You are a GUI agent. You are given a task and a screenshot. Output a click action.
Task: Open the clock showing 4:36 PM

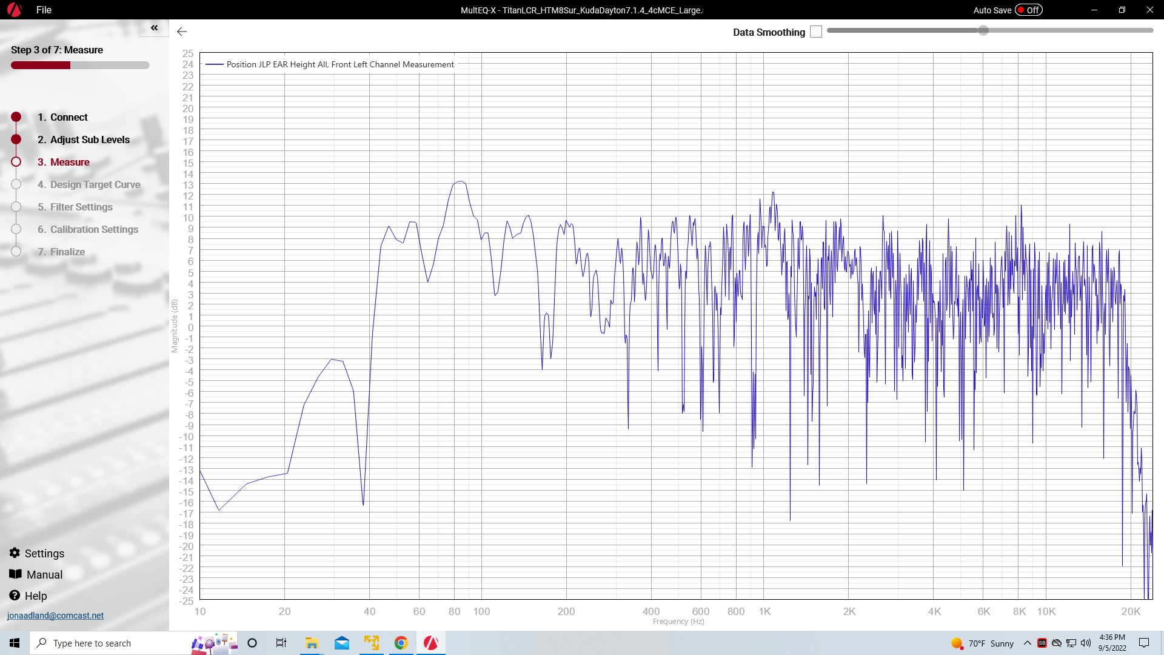(x=1112, y=643)
